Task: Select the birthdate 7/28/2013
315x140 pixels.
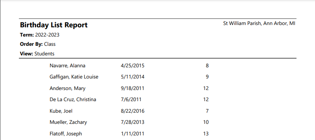Action: click(133, 122)
